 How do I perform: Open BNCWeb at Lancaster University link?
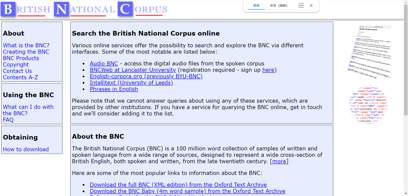(x=133, y=70)
